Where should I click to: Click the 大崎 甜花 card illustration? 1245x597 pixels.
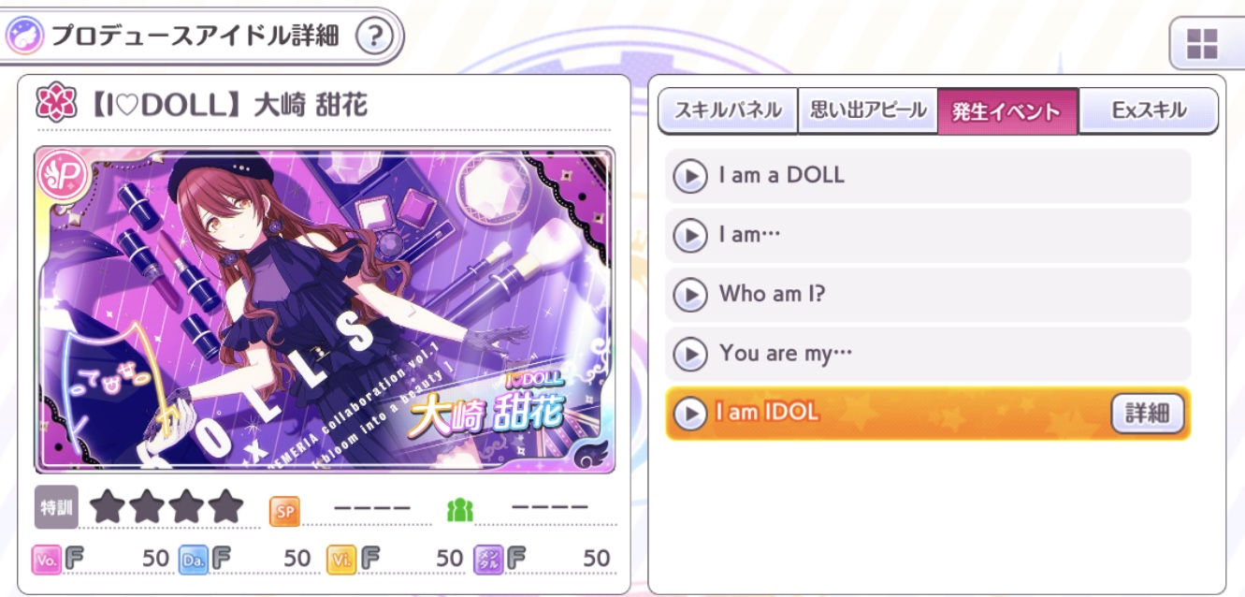tap(325, 310)
